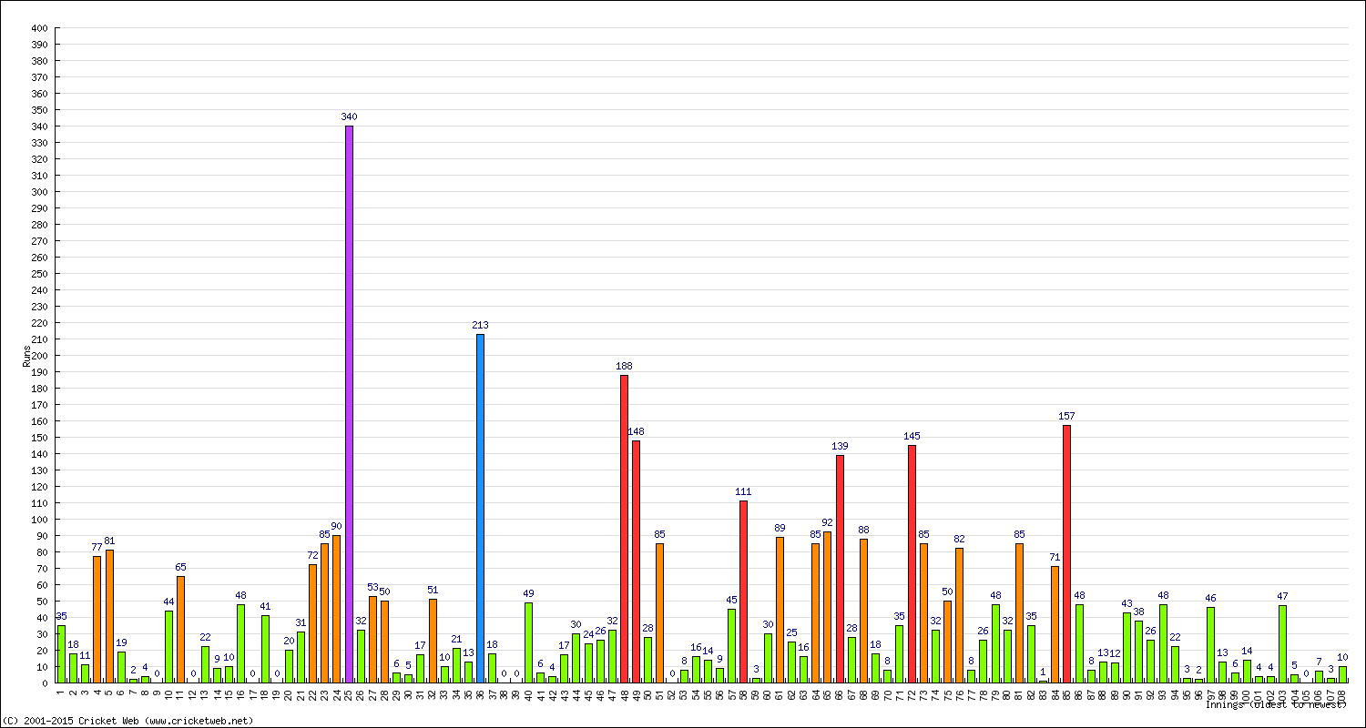Pick the red bar labeled 157
1366x728 pixels.
point(1066,554)
